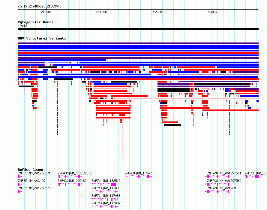Open ZNF708|NM_001297561 gene label
The height and width of the screenshot is (210, 267).
click(x=224, y=173)
